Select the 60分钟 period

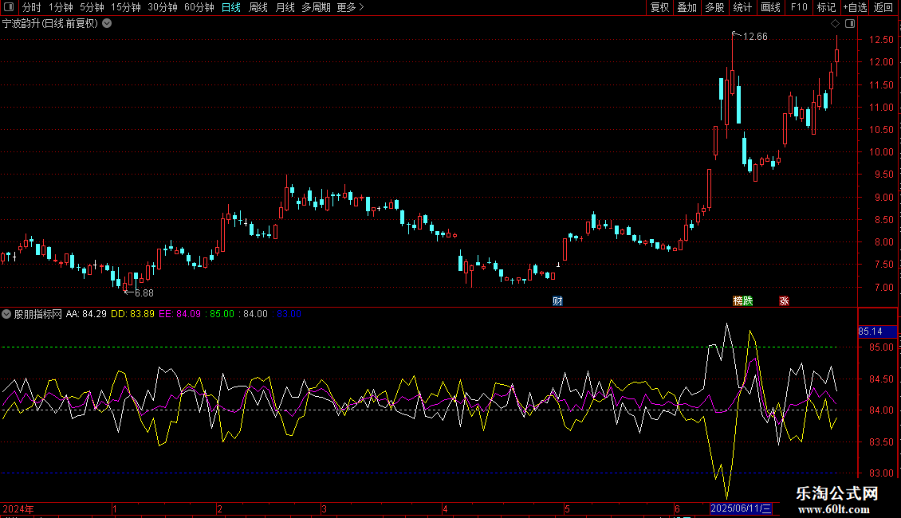(199, 7)
